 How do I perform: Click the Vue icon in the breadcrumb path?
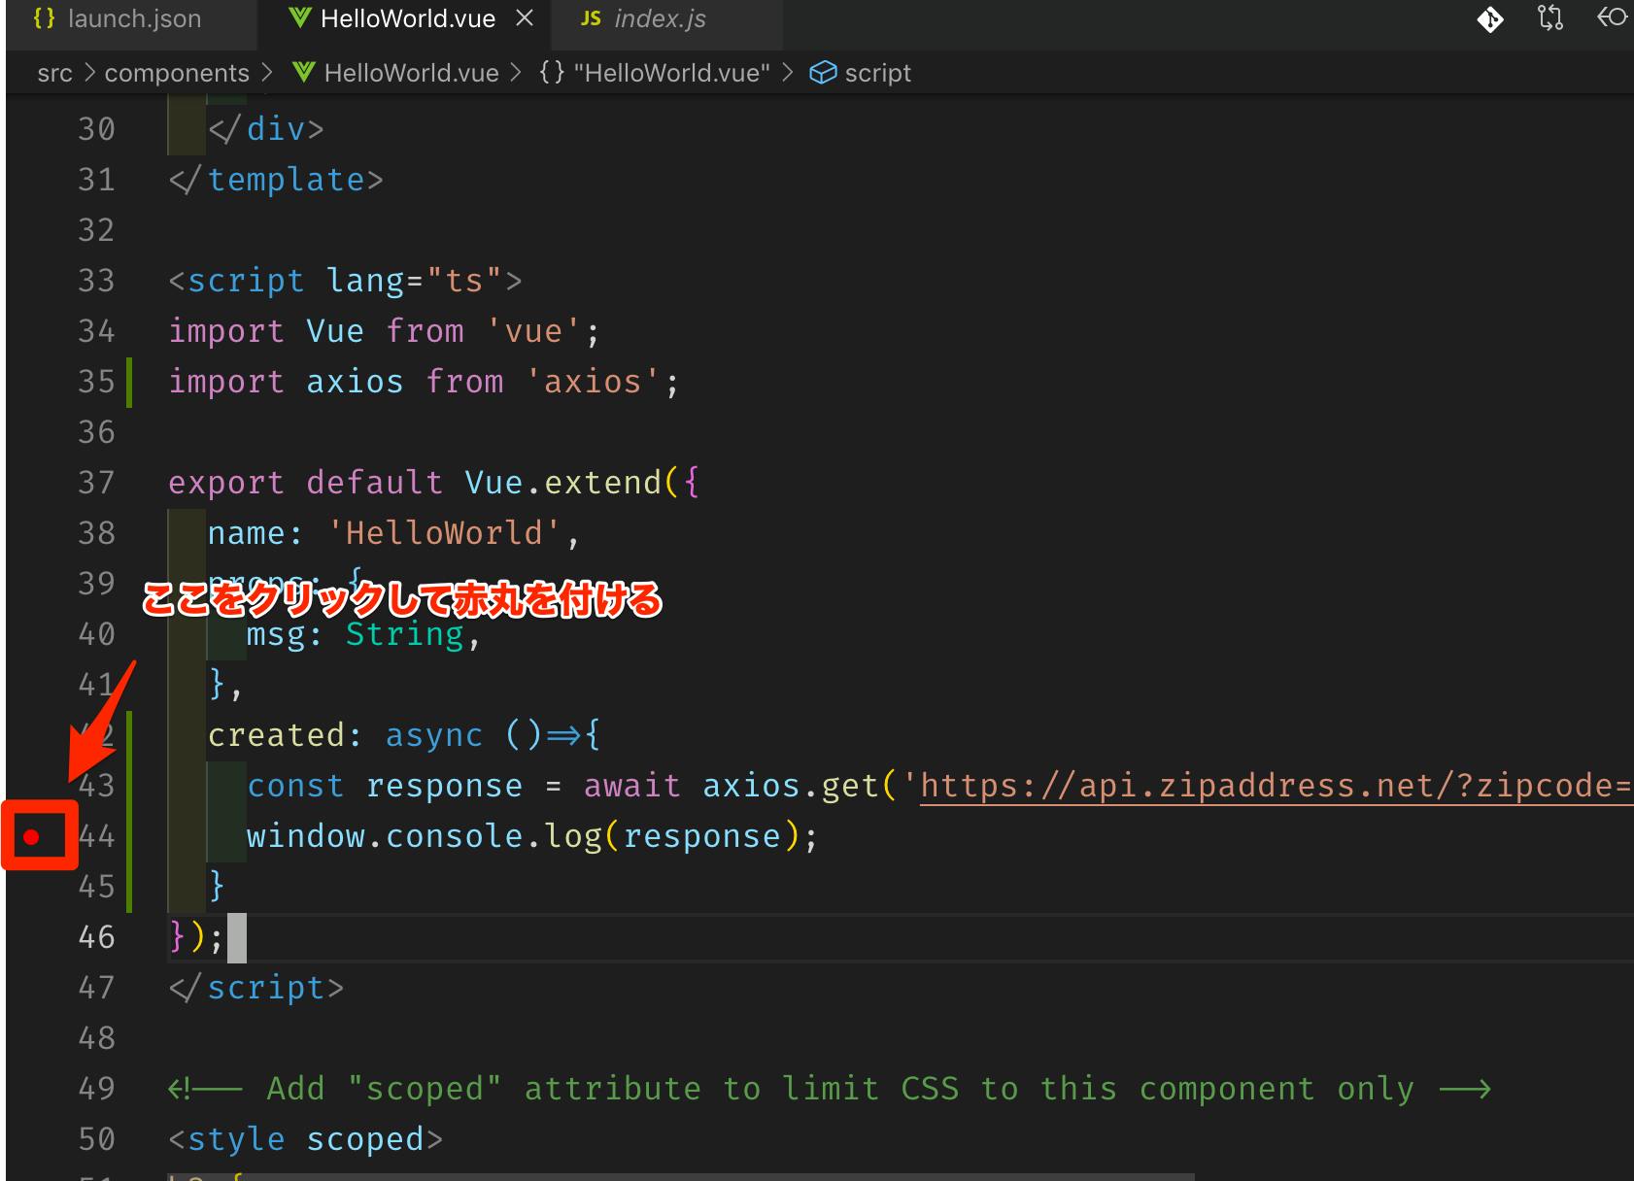(x=302, y=72)
